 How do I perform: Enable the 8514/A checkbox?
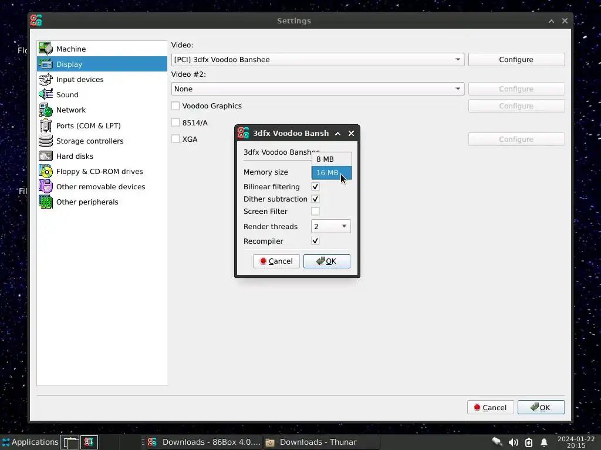click(175, 122)
